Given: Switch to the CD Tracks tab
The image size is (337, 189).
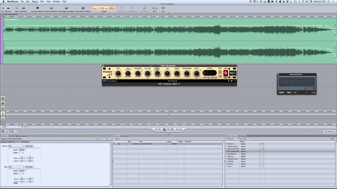Looking at the screenshot, I should pyautogui.click(x=124, y=136).
